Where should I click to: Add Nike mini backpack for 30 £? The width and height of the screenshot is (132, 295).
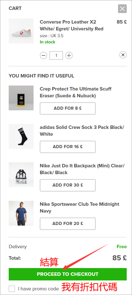tap(68, 185)
